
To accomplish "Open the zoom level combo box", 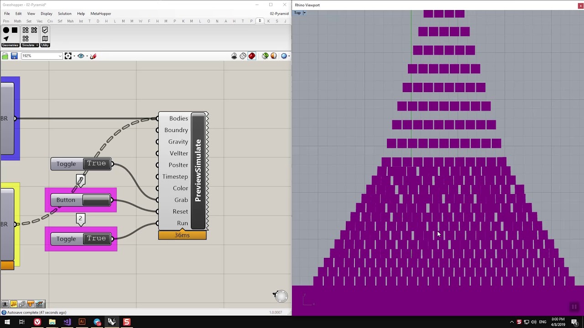I will tap(42, 56).
